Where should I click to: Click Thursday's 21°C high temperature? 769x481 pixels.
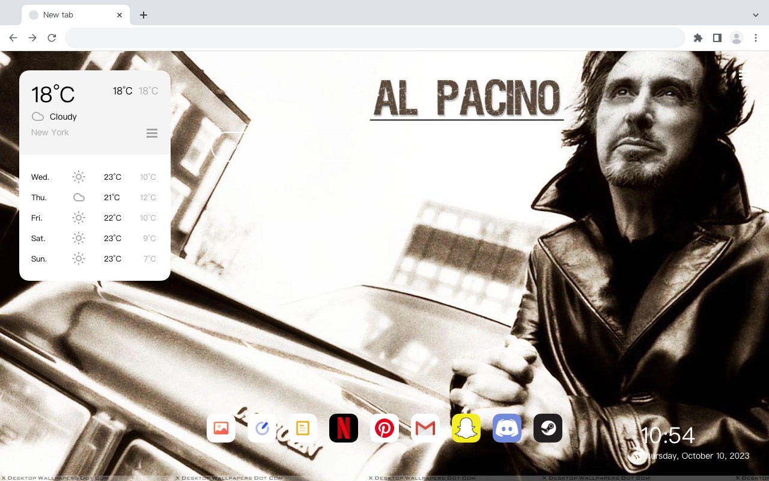(x=112, y=197)
